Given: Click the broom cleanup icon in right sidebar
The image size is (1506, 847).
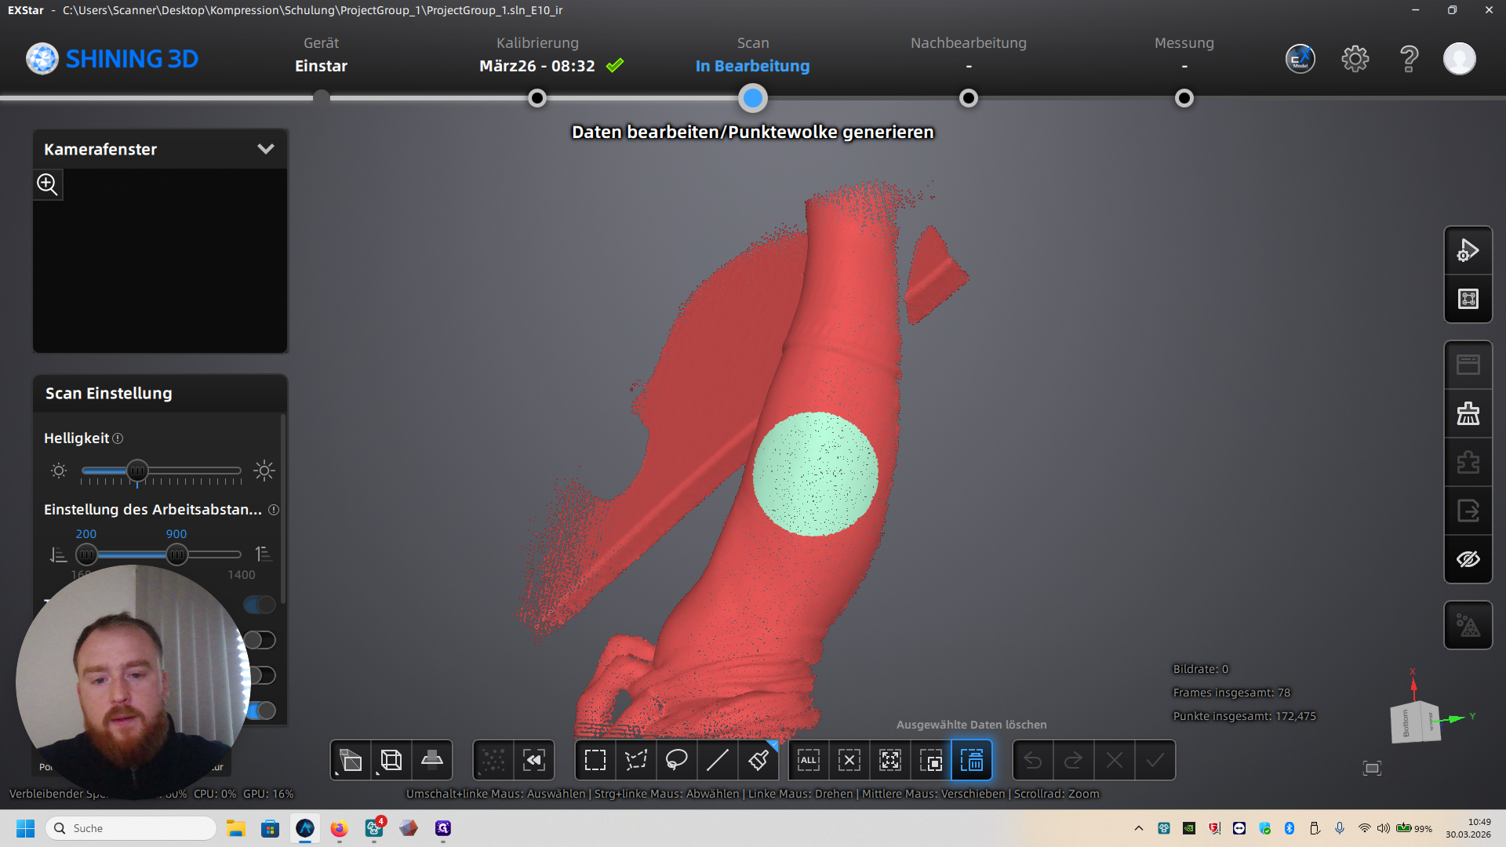Looking at the screenshot, I should coord(1468,413).
